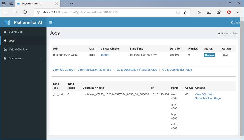Add page to favorites with star icon
244x140 pixels.
[185, 12]
